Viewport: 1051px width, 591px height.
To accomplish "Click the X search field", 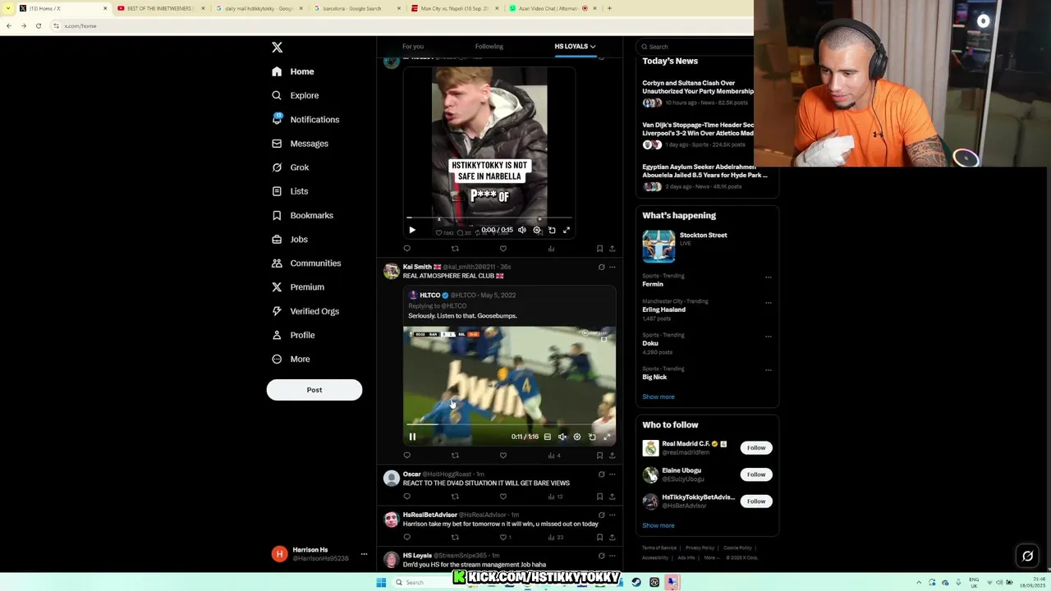I will [698, 47].
